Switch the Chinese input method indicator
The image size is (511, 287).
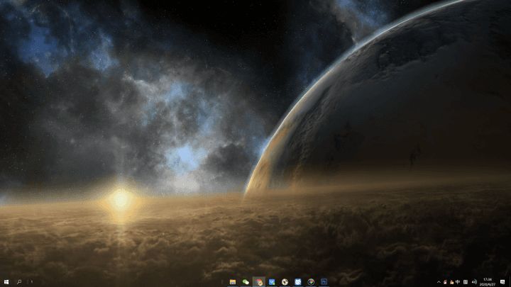(x=458, y=282)
